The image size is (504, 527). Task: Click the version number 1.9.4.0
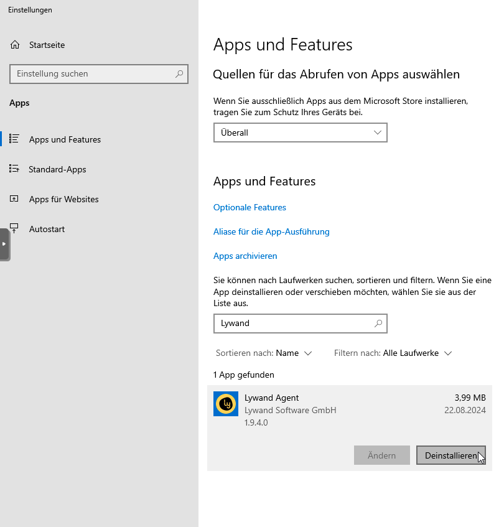coord(256,423)
